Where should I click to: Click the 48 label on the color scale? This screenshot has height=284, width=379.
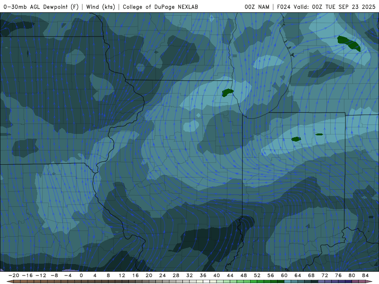[x=244, y=275]
